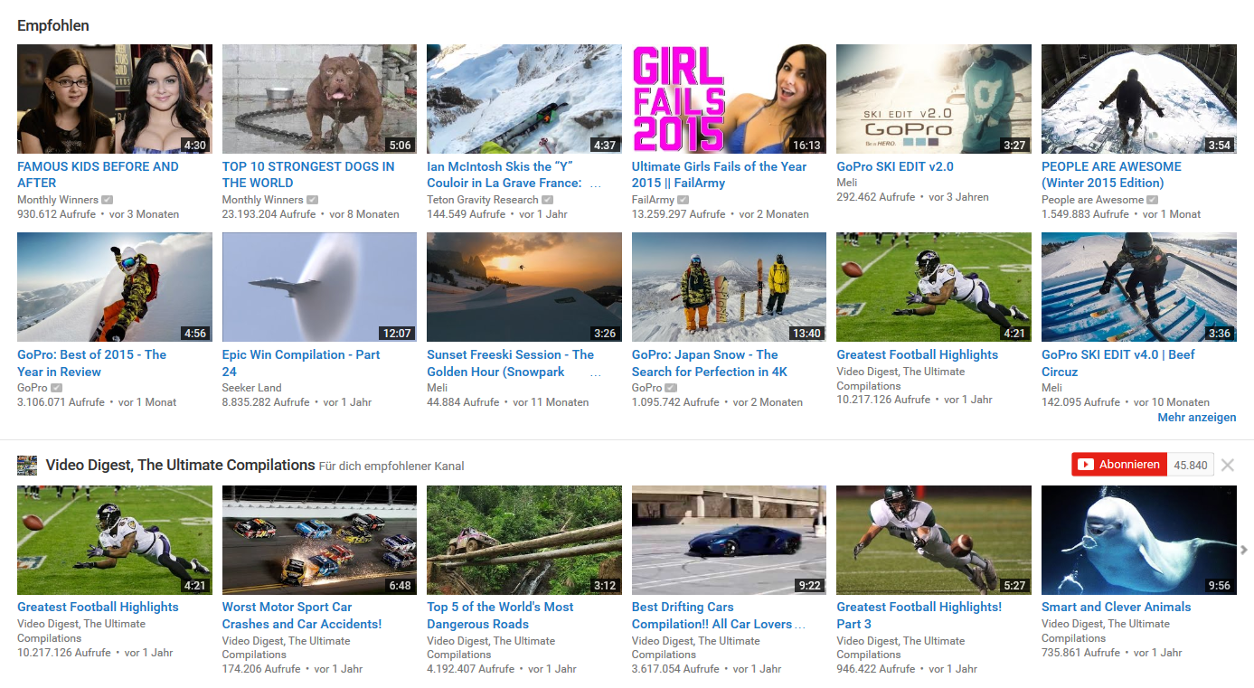
Task: Open Meli channel name under Sunset Freeski Session
Action: [x=438, y=388]
